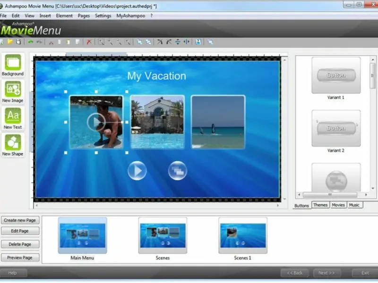378x283 pixels.
Task: Select the windsurfing scene thumbnail on canvas
Action: coord(218,122)
